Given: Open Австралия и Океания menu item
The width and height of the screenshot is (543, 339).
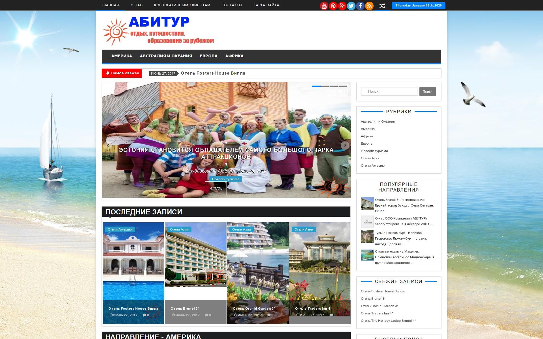Looking at the screenshot, I should (x=166, y=56).
